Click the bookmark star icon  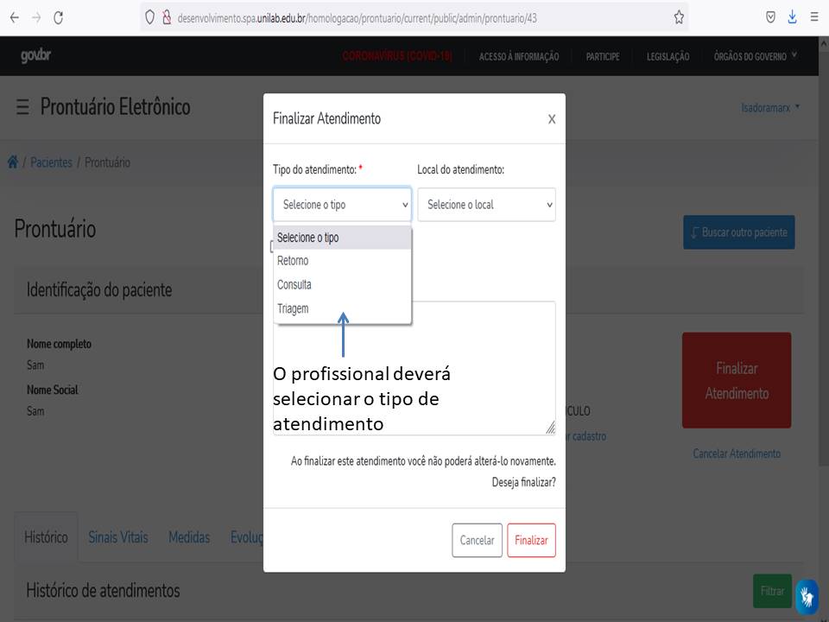pos(679,17)
